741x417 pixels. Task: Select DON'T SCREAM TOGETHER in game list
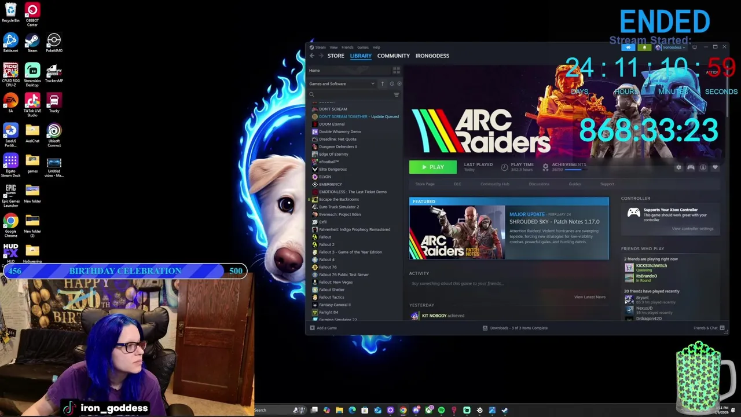pyautogui.click(x=355, y=116)
